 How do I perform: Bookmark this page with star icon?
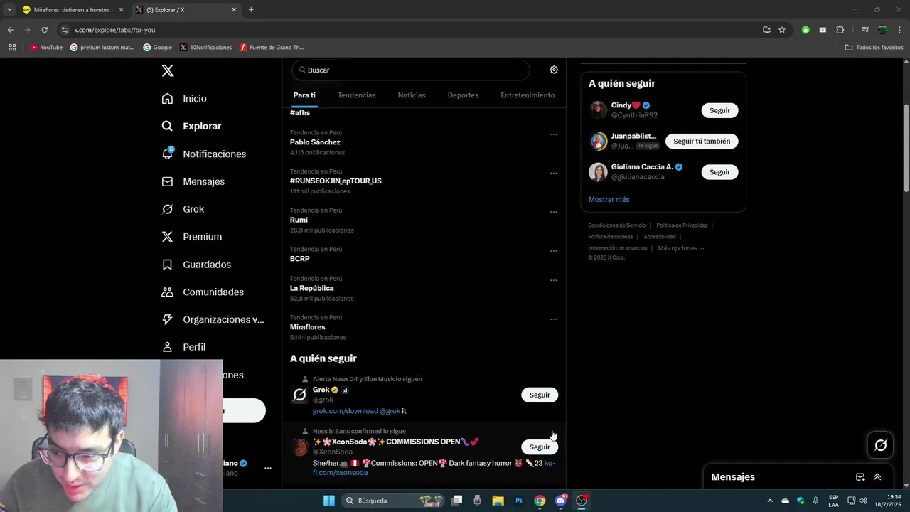pos(782,30)
